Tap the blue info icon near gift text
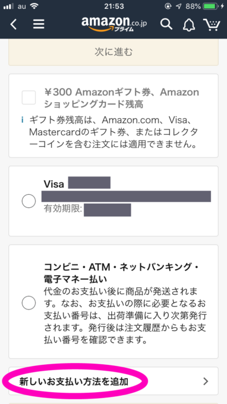227x404 pixels. (x=23, y=120)
